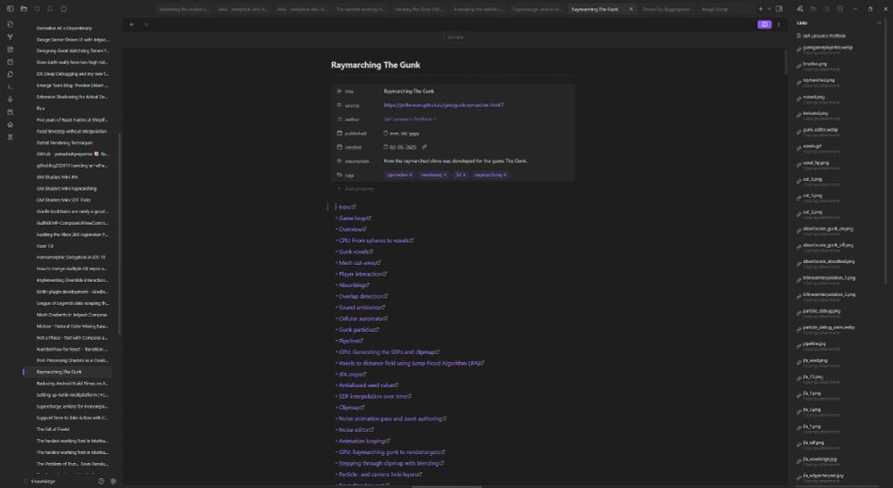
Task: Click the terminal command icon in the ribbon
Action: point(10,87)
